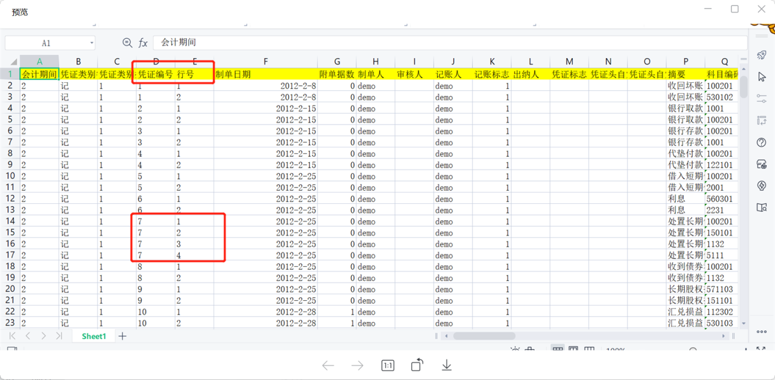The height and width of the screenshot is (380, 775).
Task: Download the preview image
Action: point(447,365)
